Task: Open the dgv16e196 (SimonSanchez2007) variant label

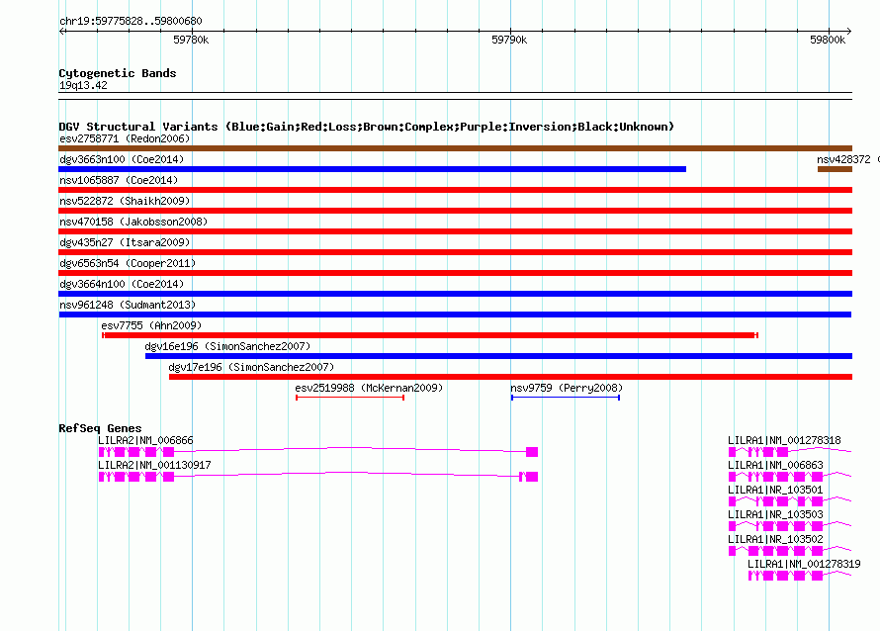Action: point(227,346)
